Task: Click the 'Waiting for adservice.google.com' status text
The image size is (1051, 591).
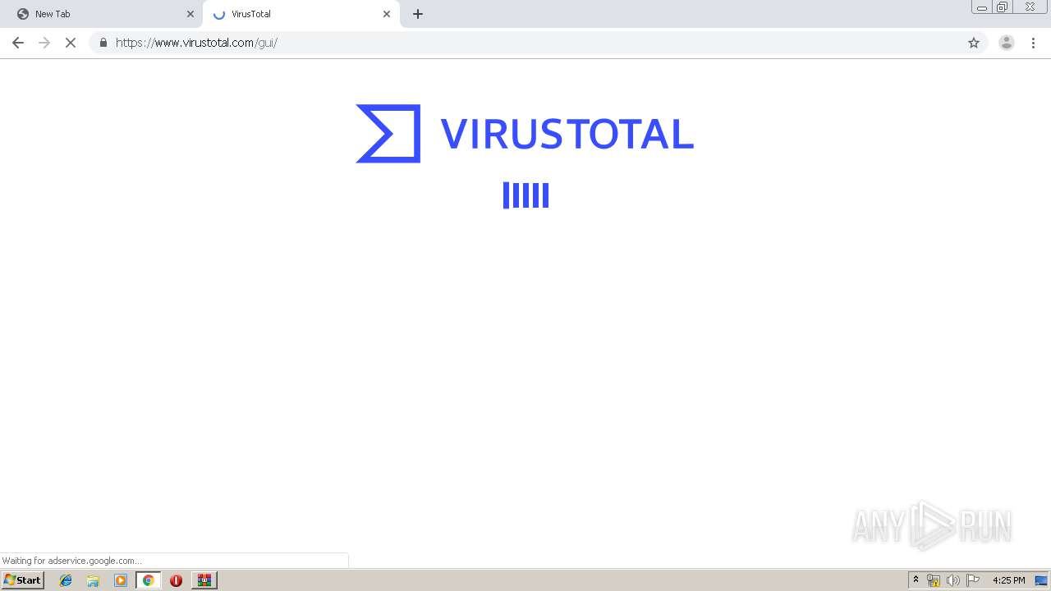Action: click(x=71, y=561)
